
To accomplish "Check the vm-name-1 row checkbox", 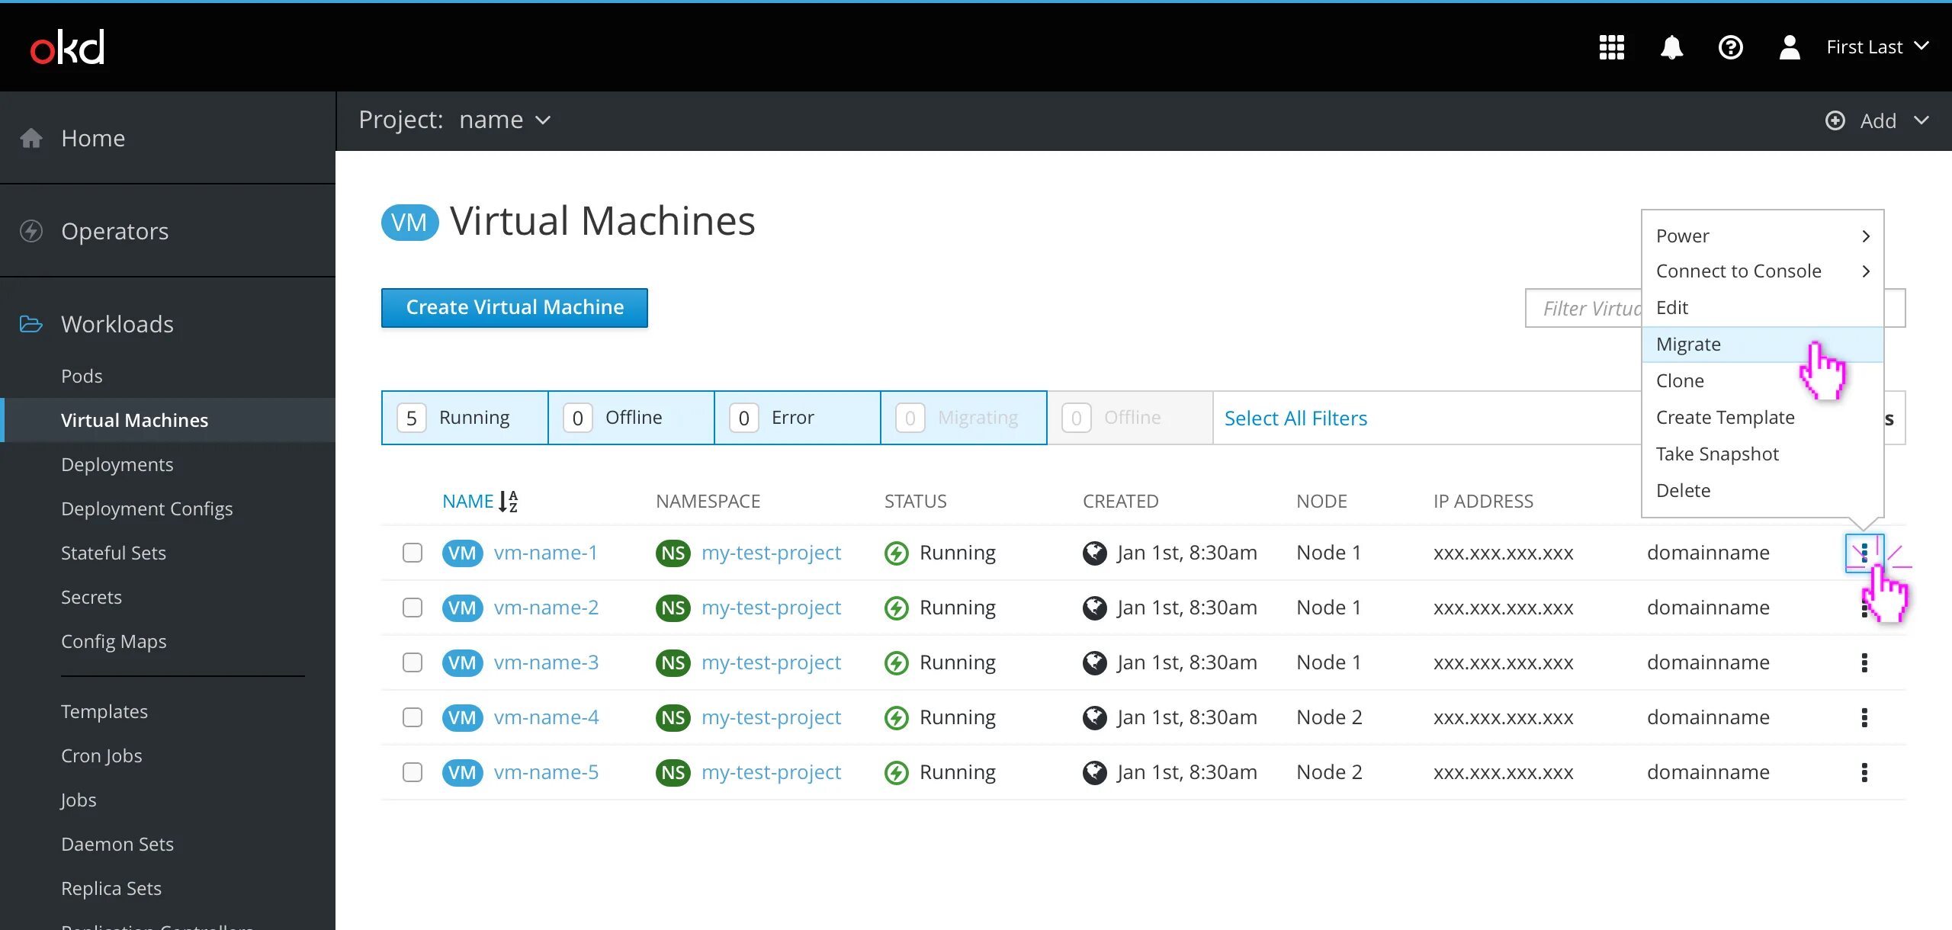I will [413, 553].
